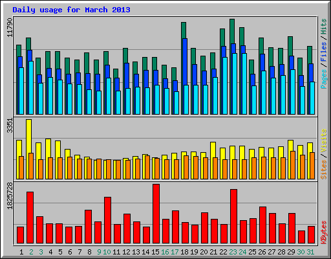Click the x-axis day label 7
331x259 pixels.
click(x=80, y=252)
